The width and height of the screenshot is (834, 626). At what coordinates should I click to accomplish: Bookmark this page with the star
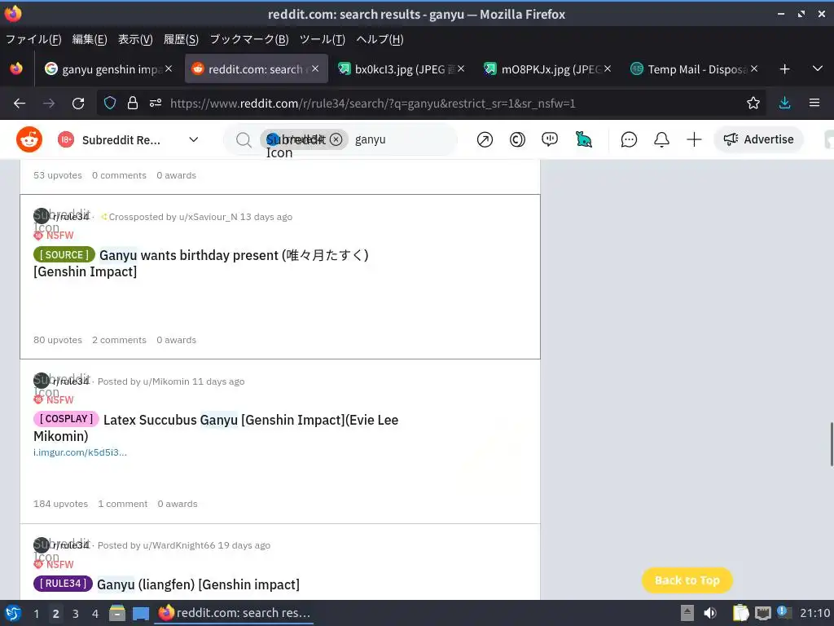coord(753,103)
